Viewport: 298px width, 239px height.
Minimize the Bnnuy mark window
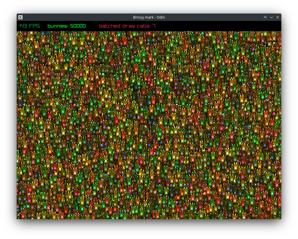coord(271,17)
